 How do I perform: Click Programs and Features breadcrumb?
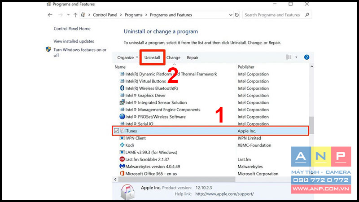(171, 15)
